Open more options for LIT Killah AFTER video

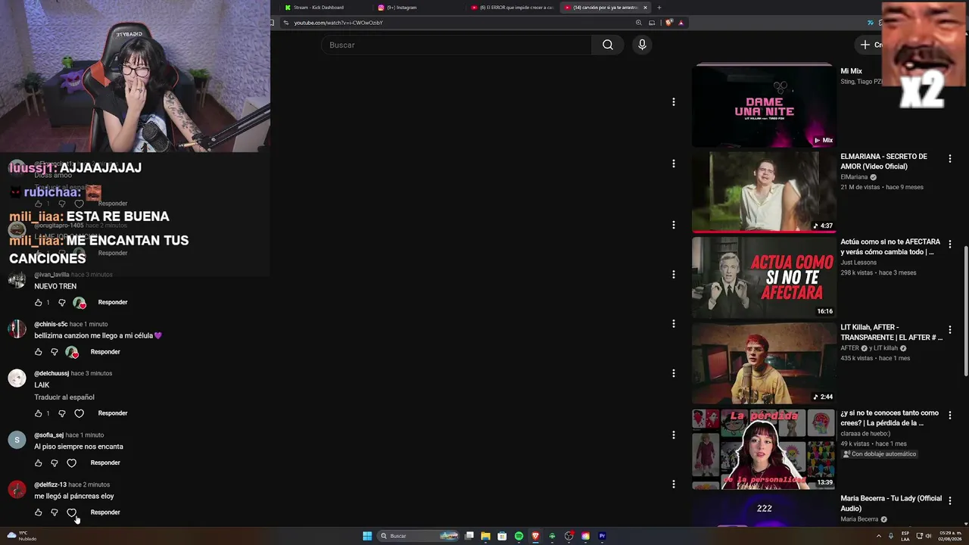point(949,329)
